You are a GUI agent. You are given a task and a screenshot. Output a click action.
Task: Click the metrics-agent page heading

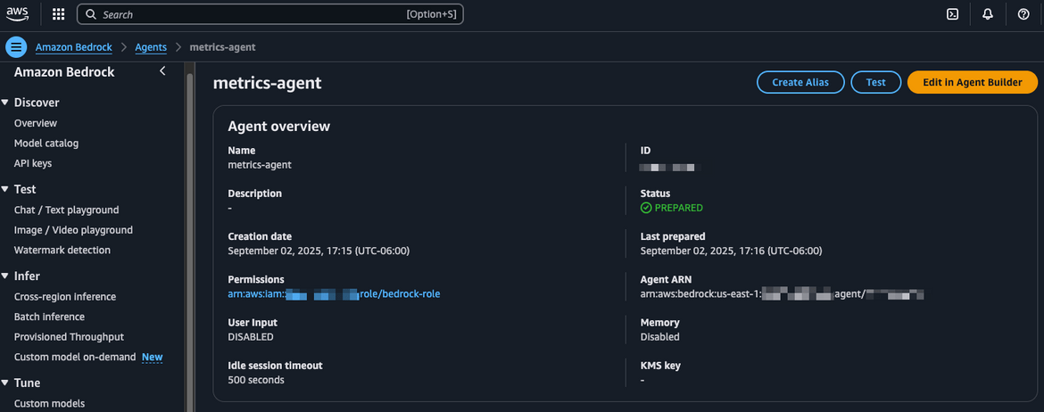pos(267,83)
